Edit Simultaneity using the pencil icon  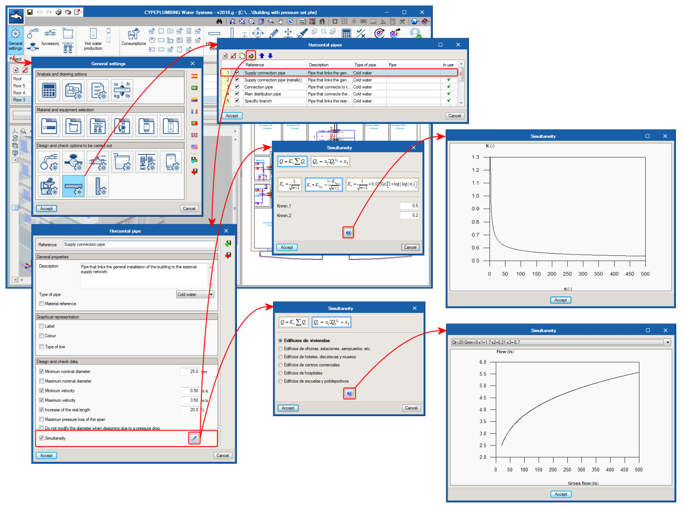tap(194, 438)
